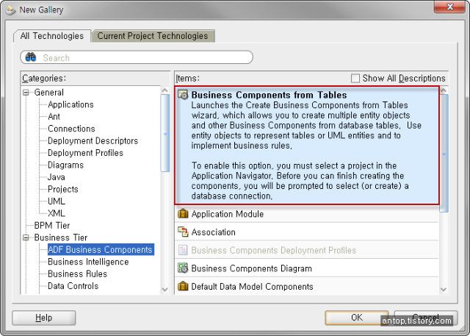
Task: Select the Ant category
Action: click(54, 116)
